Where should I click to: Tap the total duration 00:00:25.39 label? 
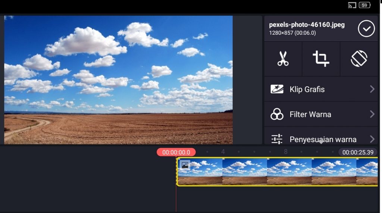pyautogui.click(x=358, y=152)
